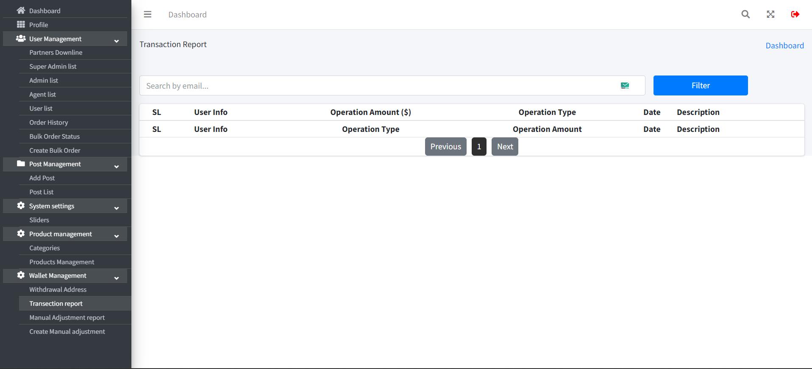Click the hamburger menu toggle icon
812x369 pixels.
point(147,14)
